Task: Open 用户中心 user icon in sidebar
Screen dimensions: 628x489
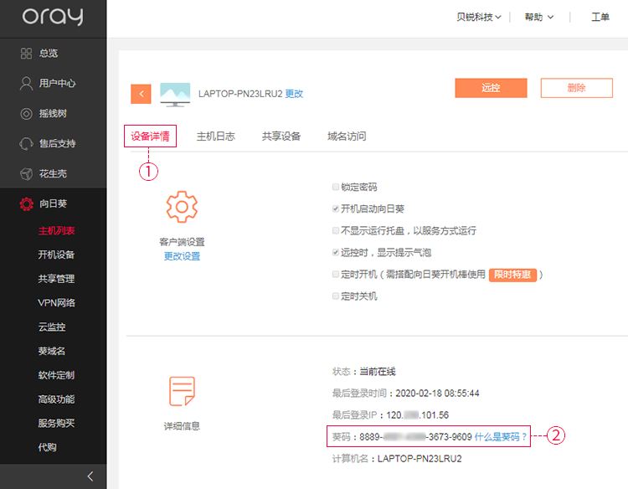Action: tap(26, 83)
